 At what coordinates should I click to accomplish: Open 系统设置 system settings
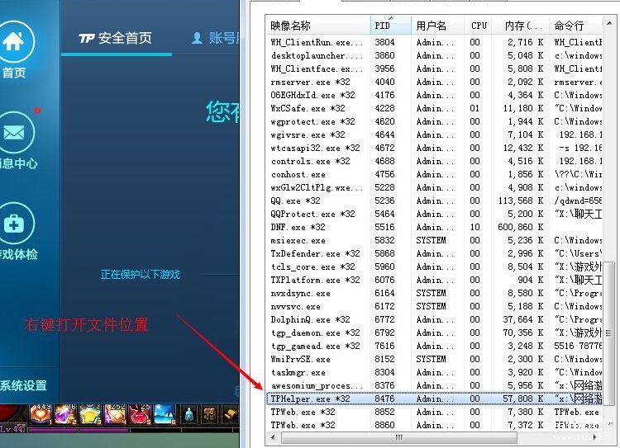pyautogui.click(x=23, y=385)
